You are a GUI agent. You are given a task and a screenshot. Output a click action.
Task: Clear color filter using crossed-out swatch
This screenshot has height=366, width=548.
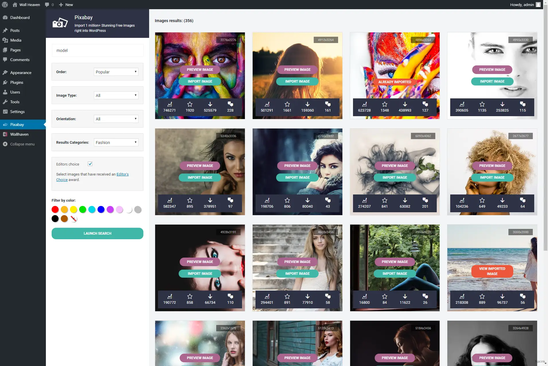click(x=74, y=219)
